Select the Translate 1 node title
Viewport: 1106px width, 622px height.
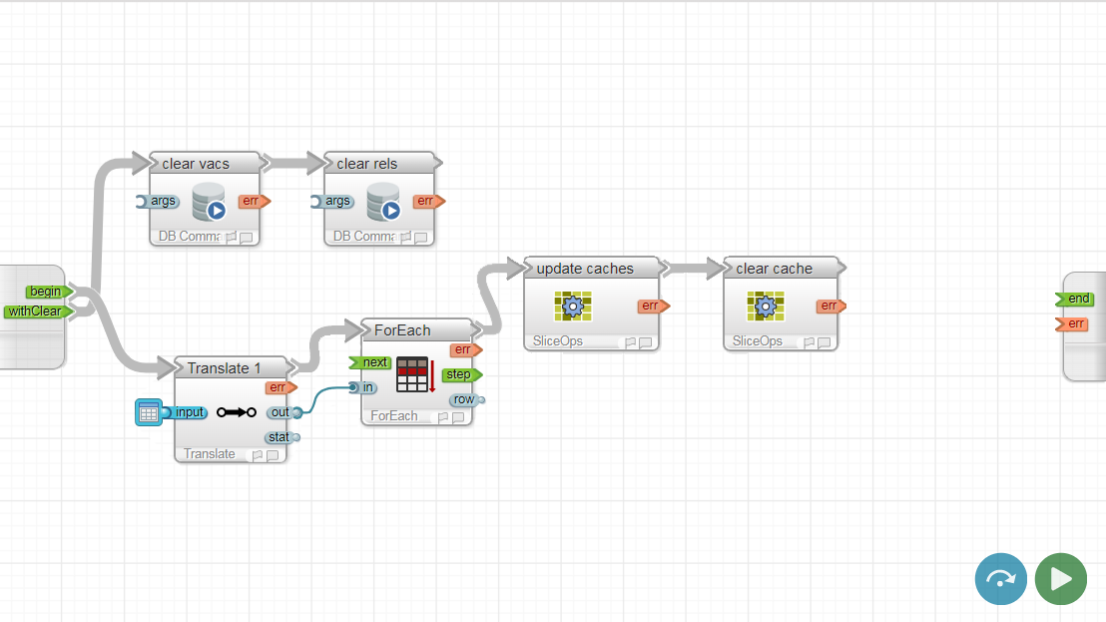tap(224, 368)
